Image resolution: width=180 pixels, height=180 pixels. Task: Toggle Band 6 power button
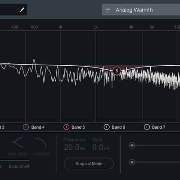click(x=107, y=127)
